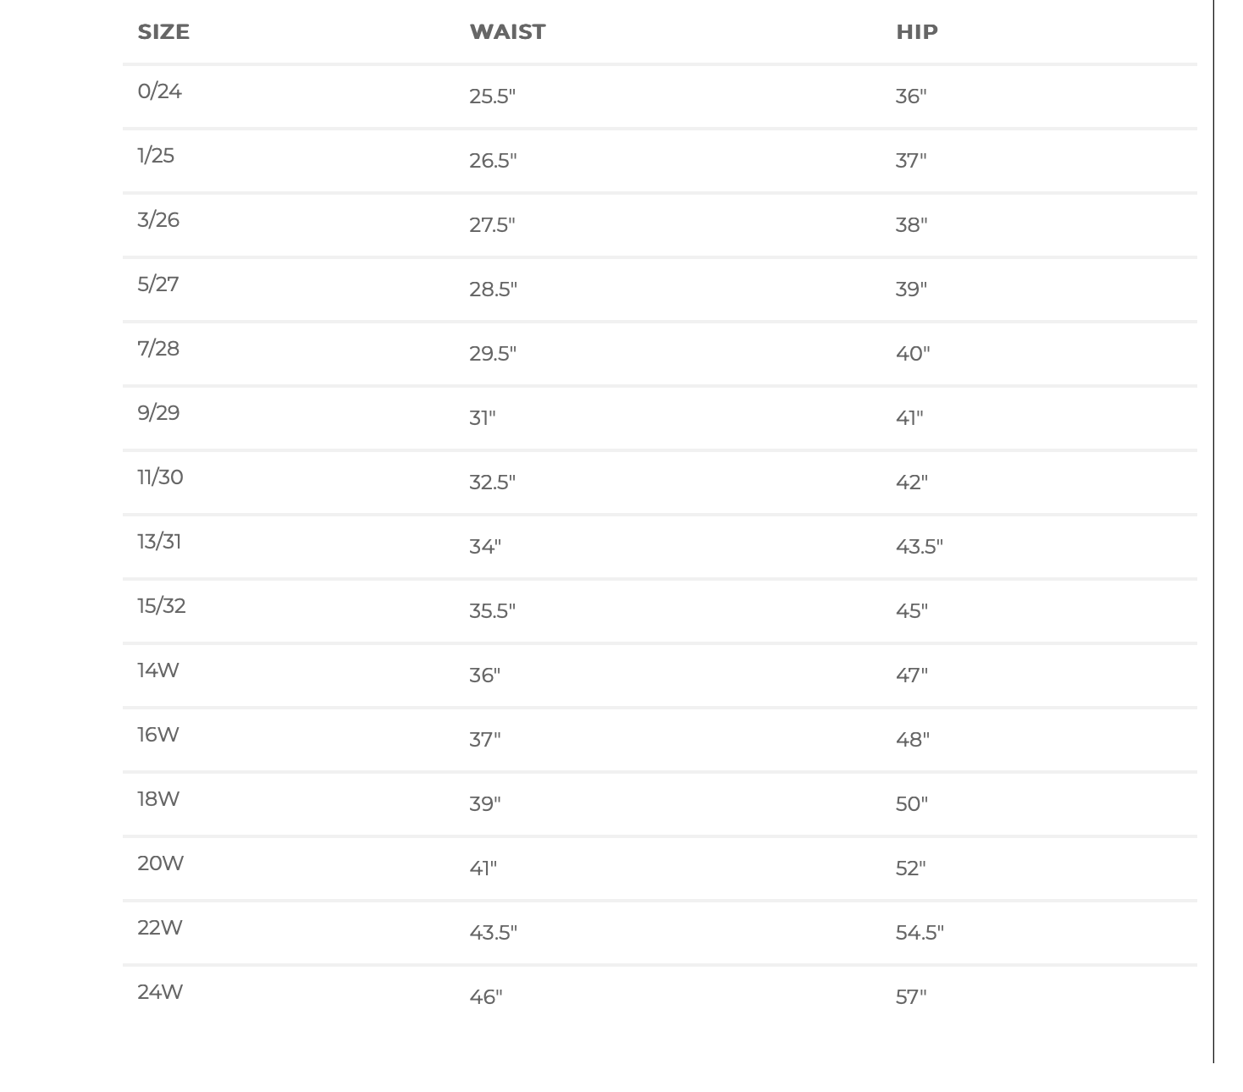This screenshot has height=1092, width=1243.
Task: Click waist value 46" in last row
Action: tap(486, 997)
